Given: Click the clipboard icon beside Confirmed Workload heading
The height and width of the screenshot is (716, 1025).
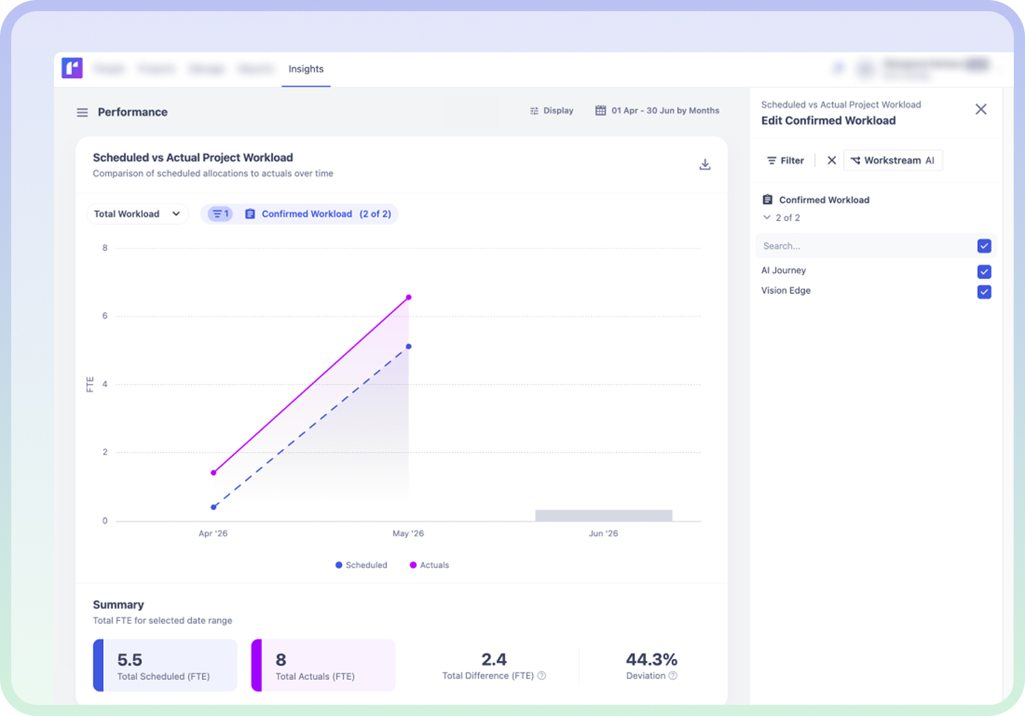Looking at the screenshot, I should [x=767, y=200].
